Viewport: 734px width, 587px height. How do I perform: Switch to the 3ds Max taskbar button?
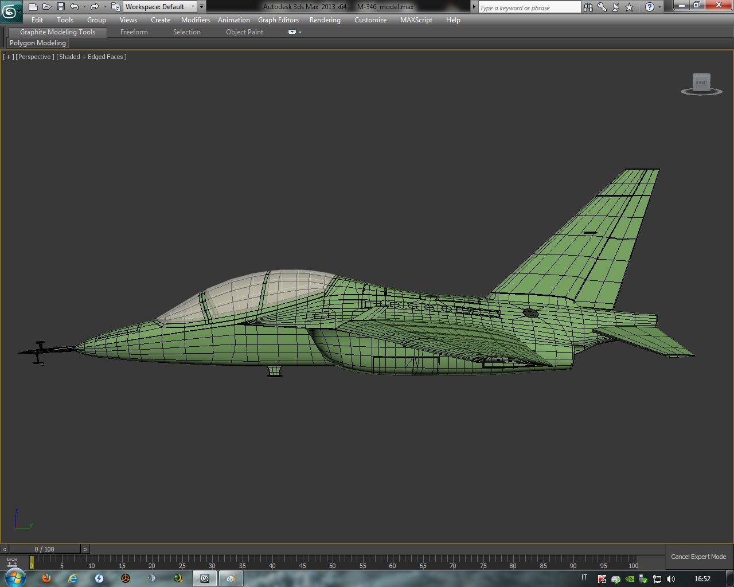205,578
